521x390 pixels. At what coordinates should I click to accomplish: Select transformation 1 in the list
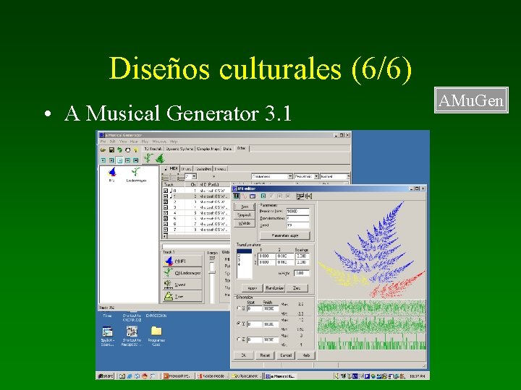tap(245, 252)
